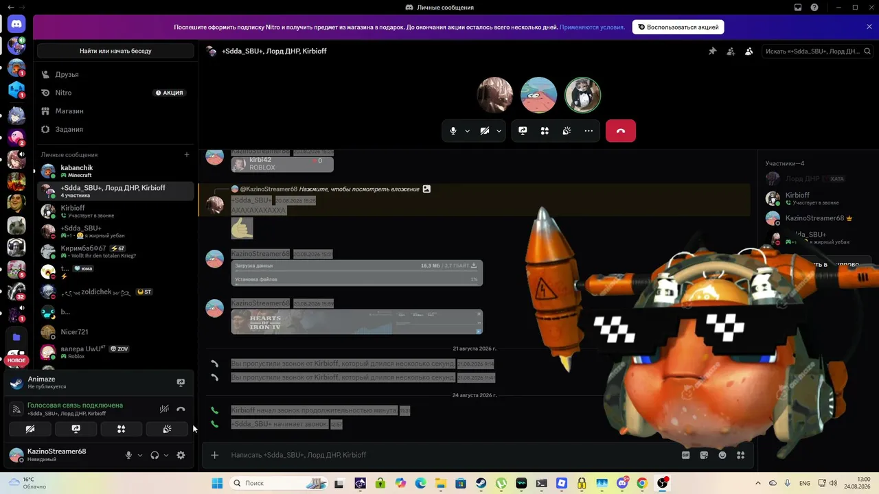This screenshot has width=879, height=494.
Task: Click Найти или начать беседу search button
Action: tap(115, 51)
